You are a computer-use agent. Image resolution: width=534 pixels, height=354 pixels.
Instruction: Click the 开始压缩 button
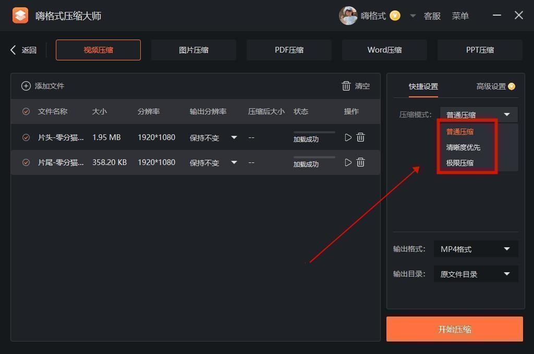pos(454,329)
